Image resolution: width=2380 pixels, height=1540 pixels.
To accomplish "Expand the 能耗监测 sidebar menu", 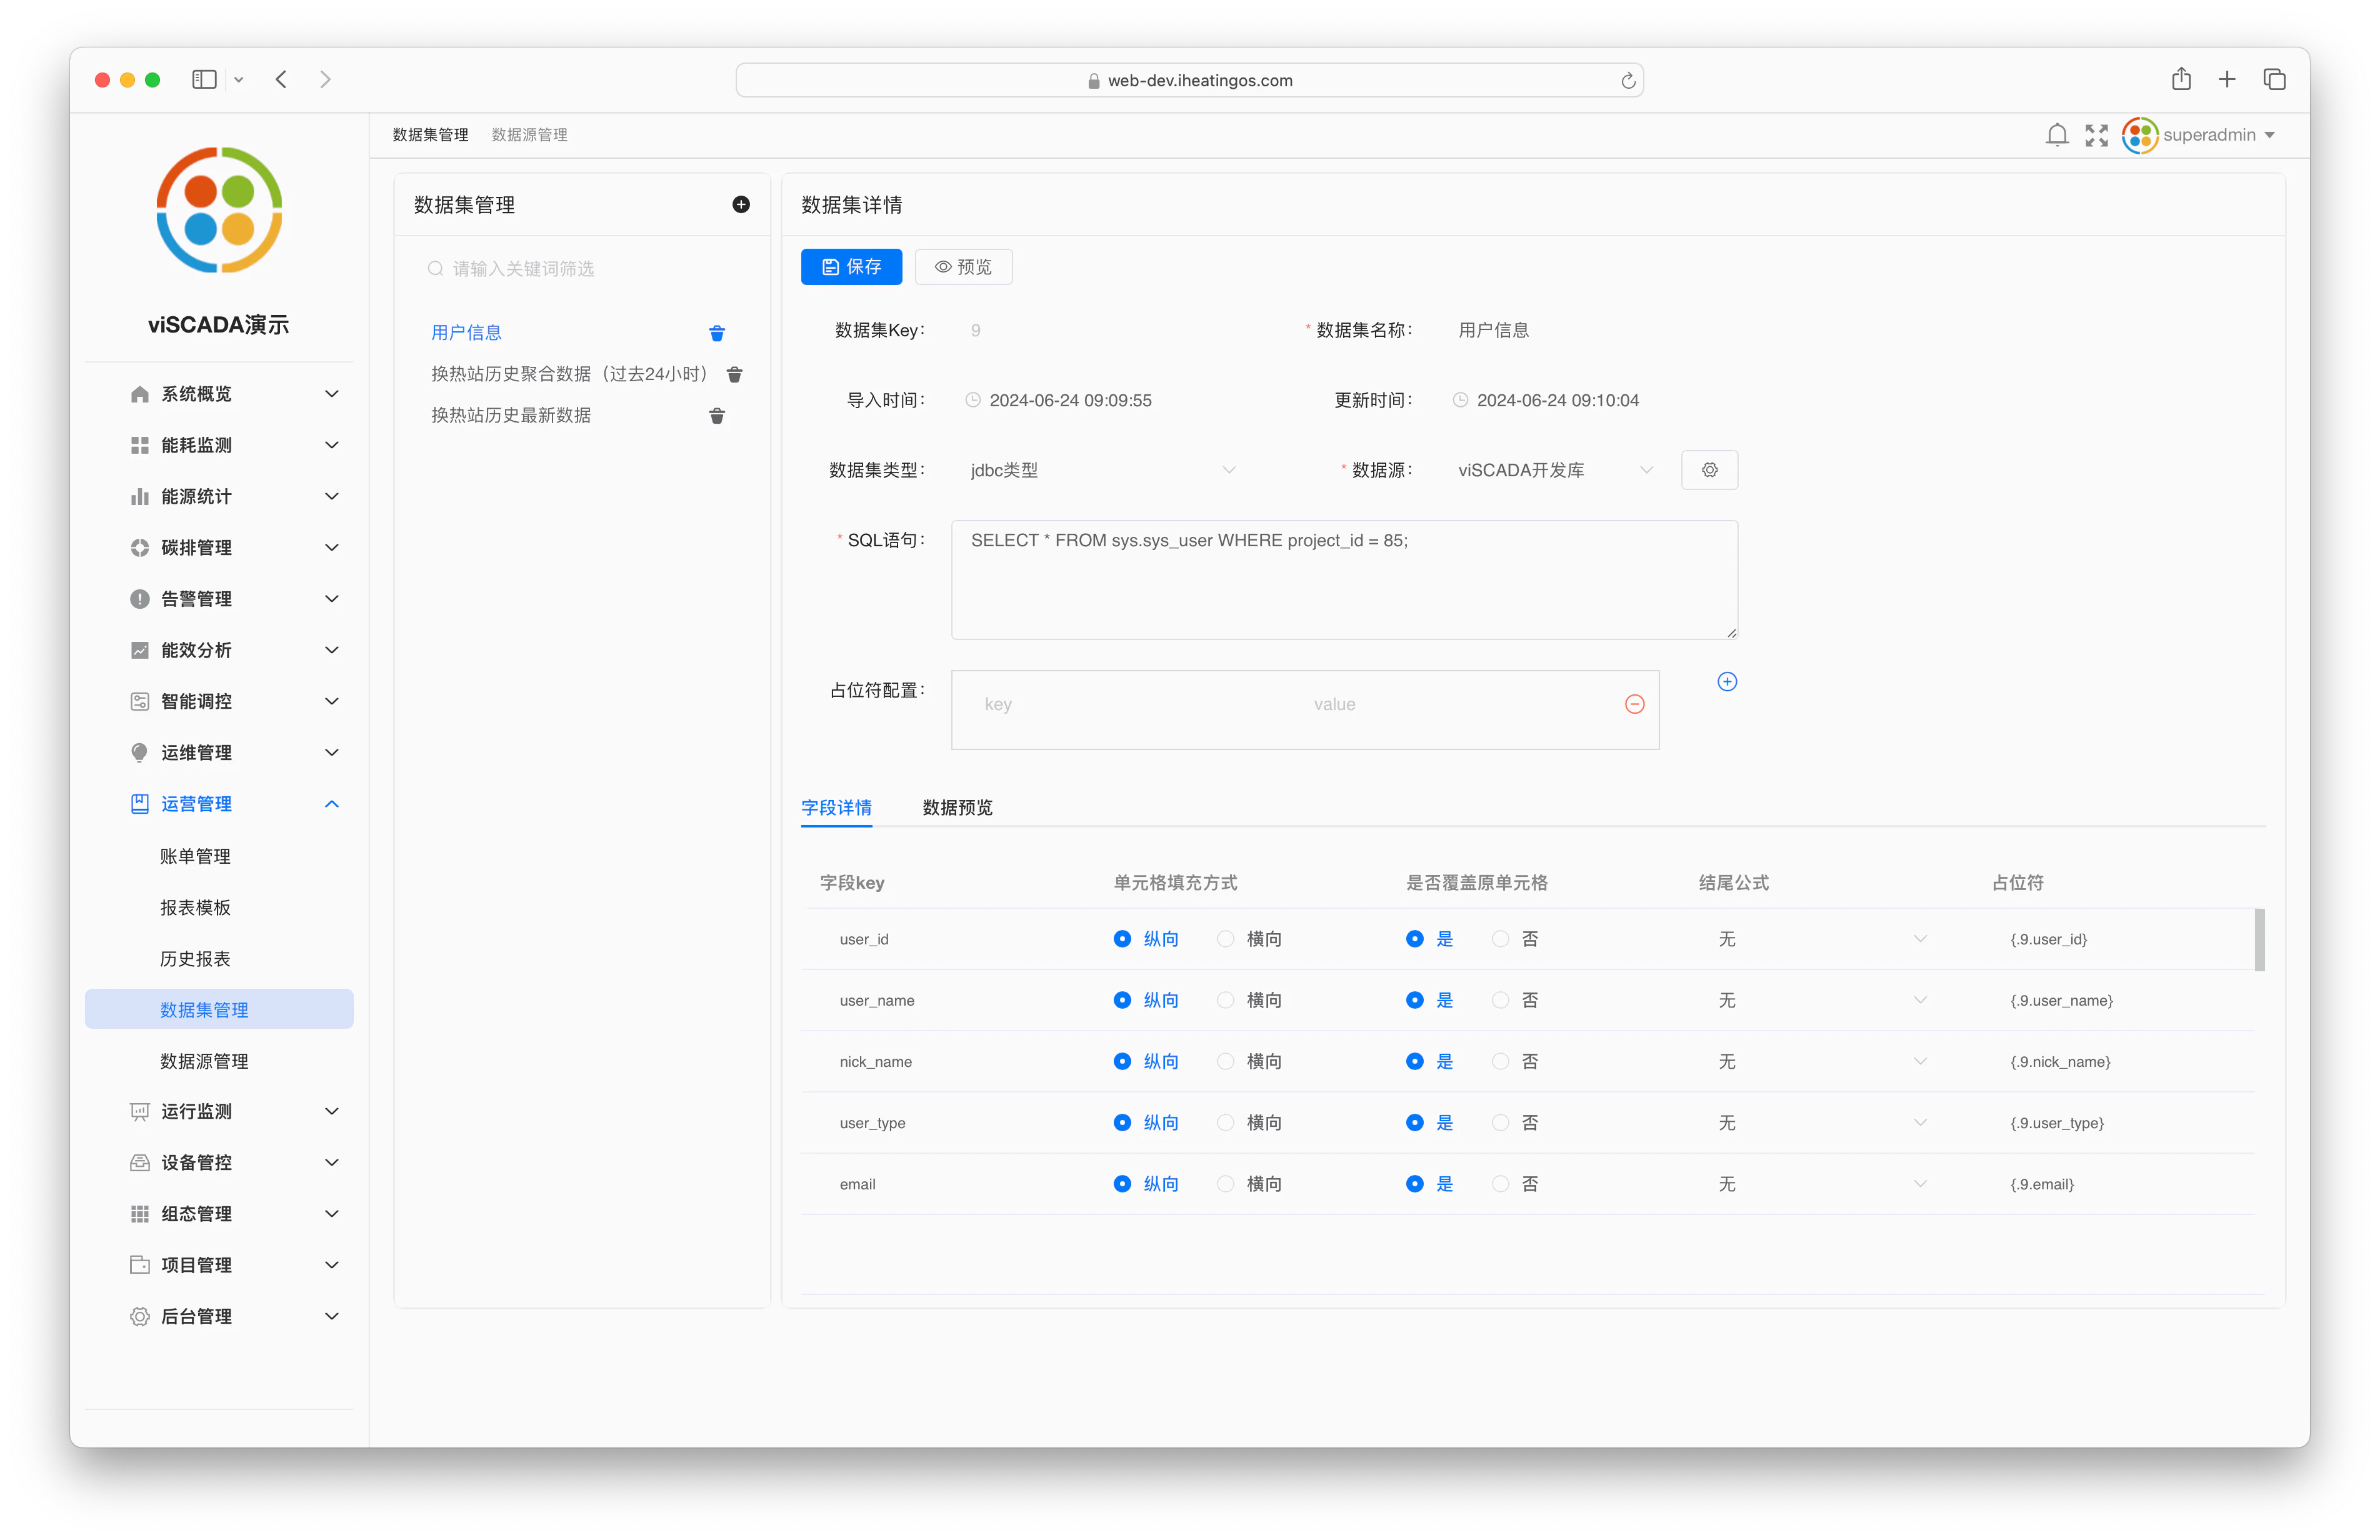I will [235, 445].
